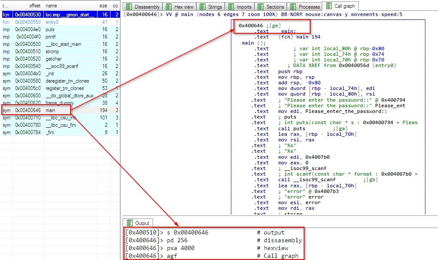Select the getchar import row

pos(60,59)
